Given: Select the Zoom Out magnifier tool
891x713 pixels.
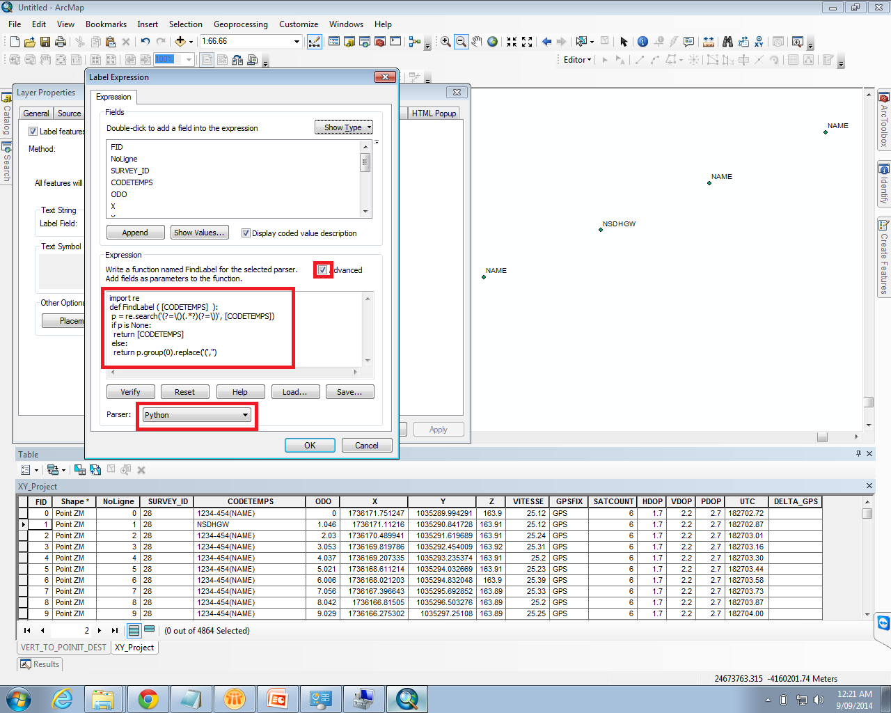Looking at the screenshot, I should pyautogui.click(x=461, y=42).
